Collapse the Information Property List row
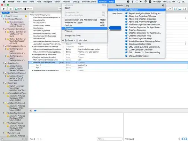This screenshot has height=141, width=188. [x=30, y=15]
